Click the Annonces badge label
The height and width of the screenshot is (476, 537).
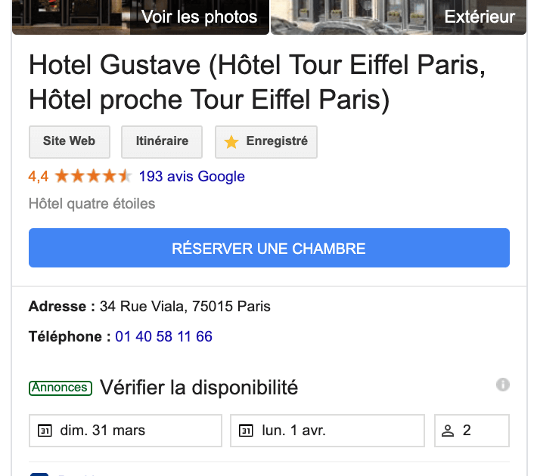coord(61,388)
